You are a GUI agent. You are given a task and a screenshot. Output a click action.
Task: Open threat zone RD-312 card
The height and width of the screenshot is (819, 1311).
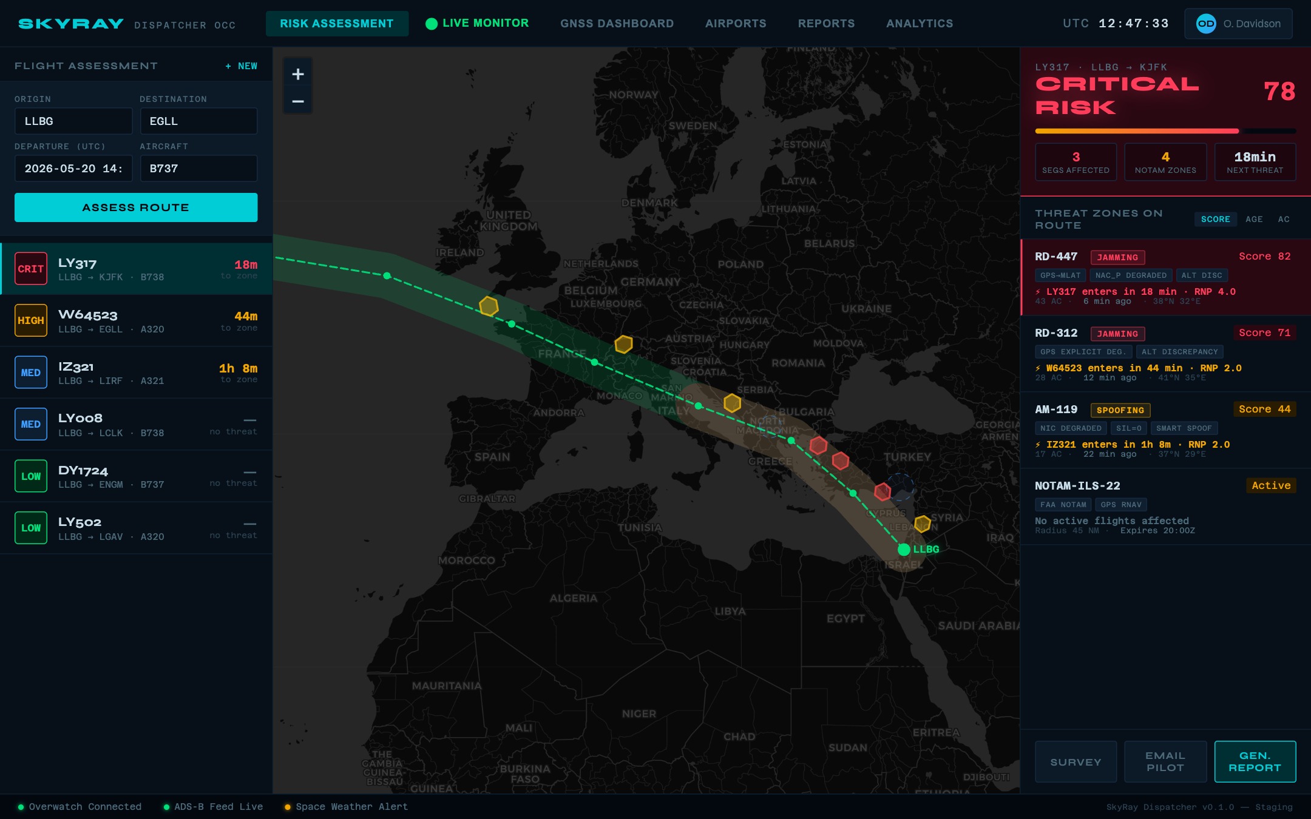[1165, 354]
